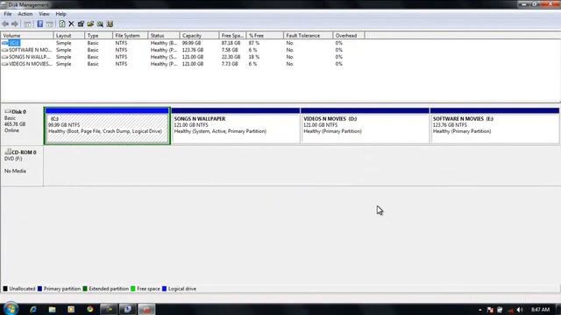The width and height of the screenshot is (561, 315).
Task: Click the 123.76 GB capacity cell
Action: click(x=193, y=50)
